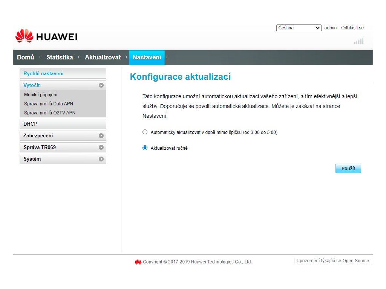The width and height of the screenshot is (386, 289).
Task: Go to the Aktualizovat tab
Action: point(103,58)
